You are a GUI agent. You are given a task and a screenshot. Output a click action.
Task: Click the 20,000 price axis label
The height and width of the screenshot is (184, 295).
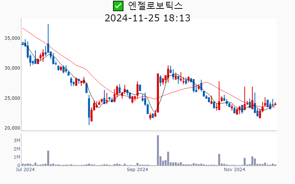12,128
